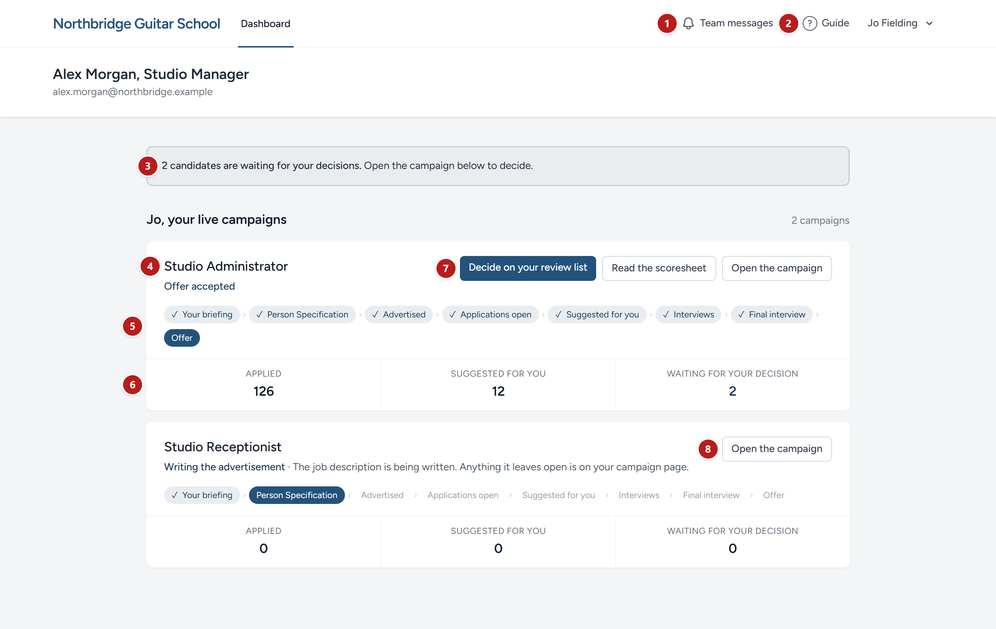Screen dimensions: 996x629
Task: Select Suggested for you step under Studio Administrator
Action: [597, 315]
